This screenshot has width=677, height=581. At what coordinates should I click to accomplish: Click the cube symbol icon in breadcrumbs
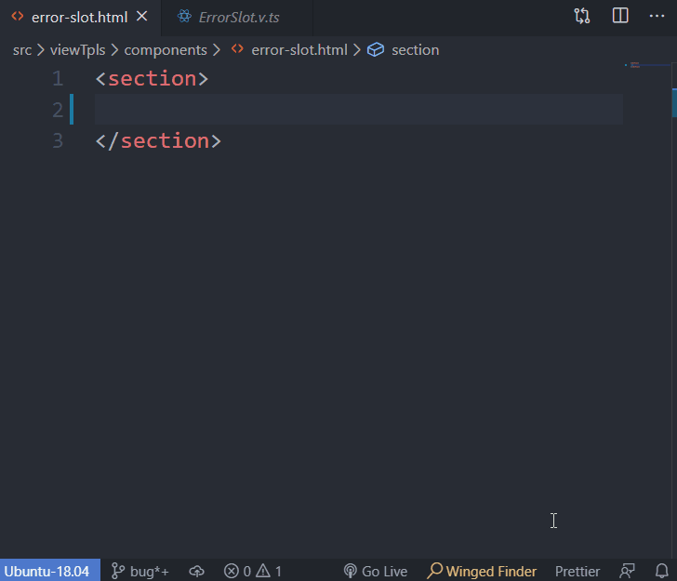(x=376, y=49)
